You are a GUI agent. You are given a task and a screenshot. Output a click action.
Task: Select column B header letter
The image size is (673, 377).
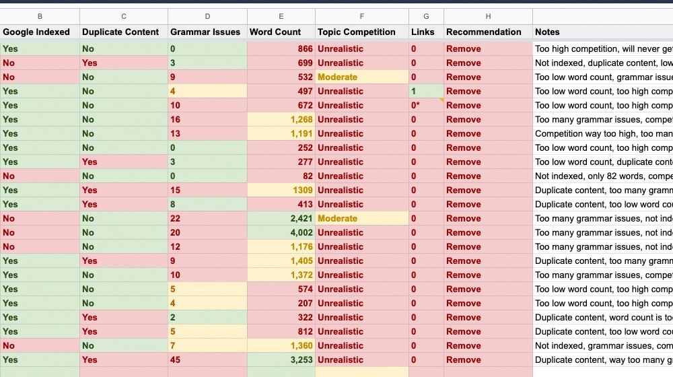pos(40,16)
